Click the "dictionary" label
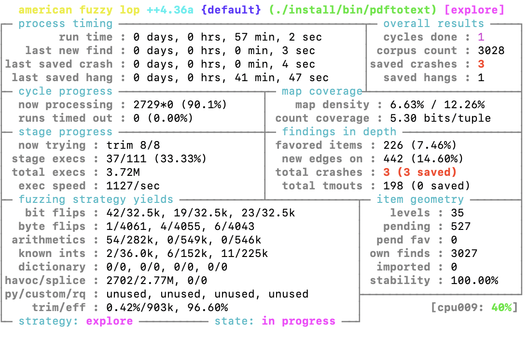Viewport: 529px width, 342px height. point(52,267)
